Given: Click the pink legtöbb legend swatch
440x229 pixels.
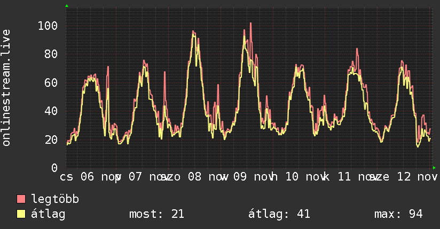Looking at the screenshot, I should click(21, 199).
